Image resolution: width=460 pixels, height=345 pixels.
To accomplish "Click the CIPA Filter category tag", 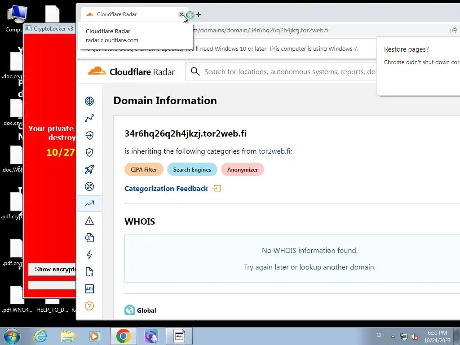I will pyautogui.click(x=144, y=169).
